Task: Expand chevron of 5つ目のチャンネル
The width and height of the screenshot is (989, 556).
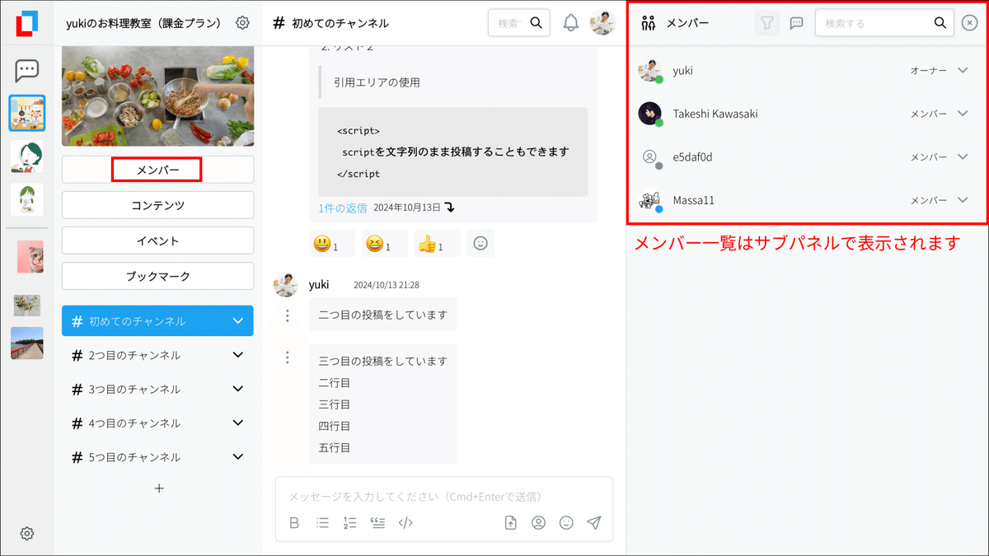Action: (x=238, y=456)
